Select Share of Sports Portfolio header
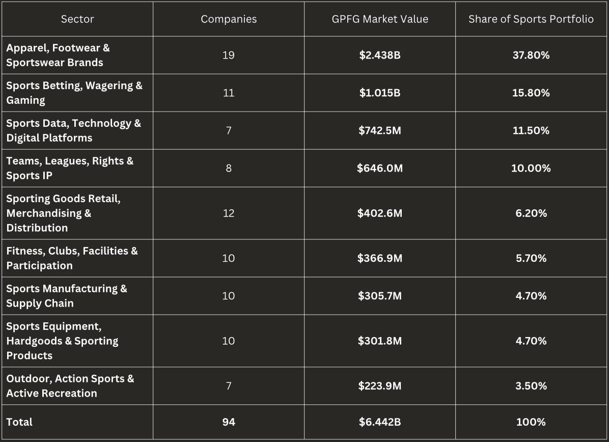The height and width of the screenshot is (442, 609). point(531,19)
